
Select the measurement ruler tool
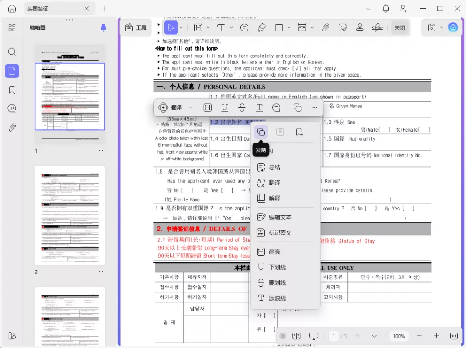[302, 28]
